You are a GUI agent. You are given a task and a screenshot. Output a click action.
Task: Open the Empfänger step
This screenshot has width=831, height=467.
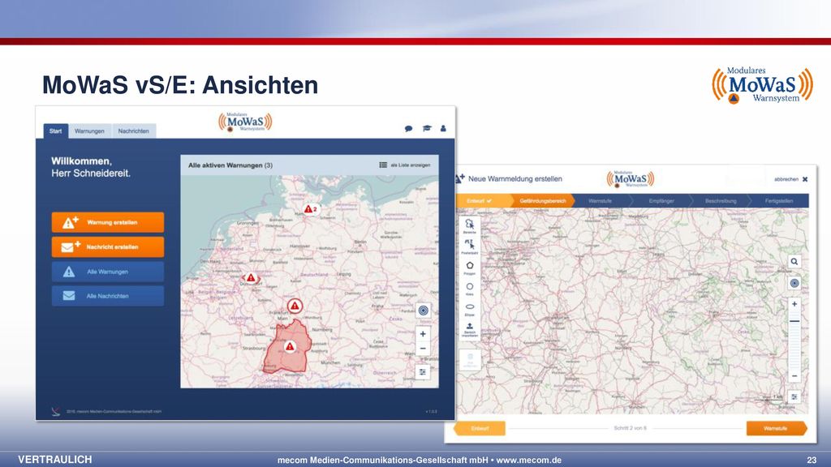pyautogui.click(x=661, y=201)
